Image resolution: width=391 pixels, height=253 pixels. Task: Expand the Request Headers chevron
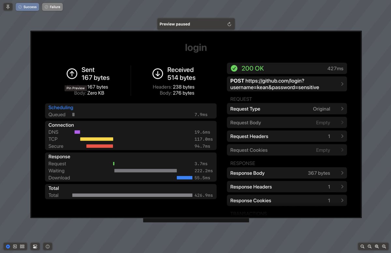coord(342,136)
